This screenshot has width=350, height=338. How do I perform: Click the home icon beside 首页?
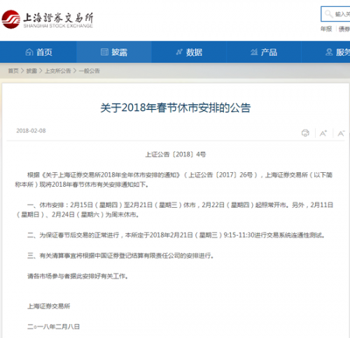click(x=29, y=52)
